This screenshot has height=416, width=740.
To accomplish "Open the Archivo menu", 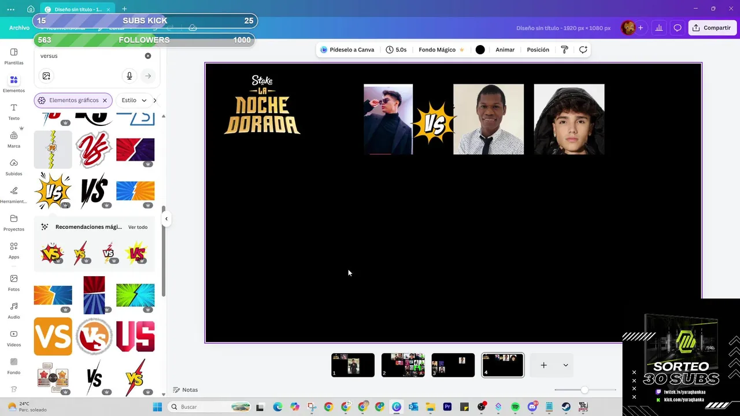I will [x=19, y=28].
